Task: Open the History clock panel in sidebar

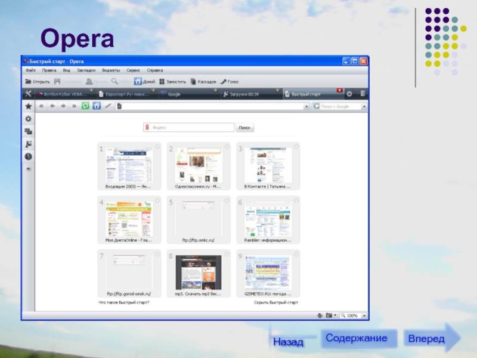Action: [x=28, y=156]
